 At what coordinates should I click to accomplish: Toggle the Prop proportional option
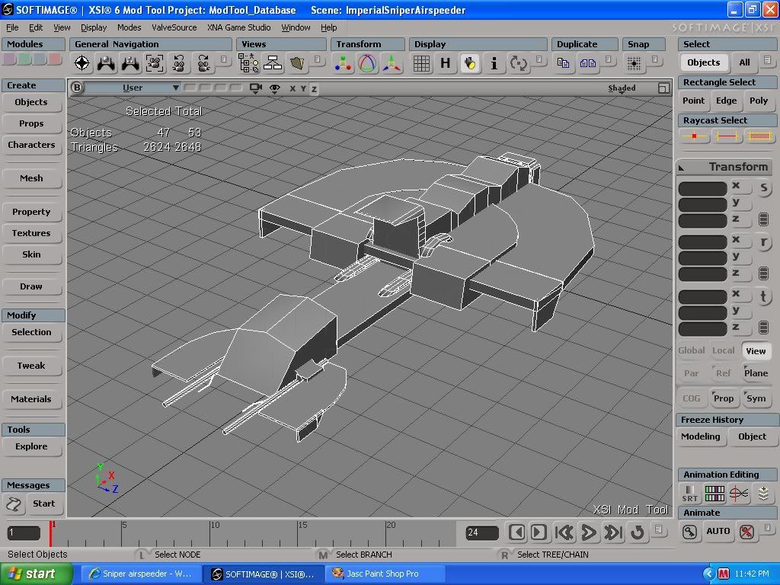724,398
